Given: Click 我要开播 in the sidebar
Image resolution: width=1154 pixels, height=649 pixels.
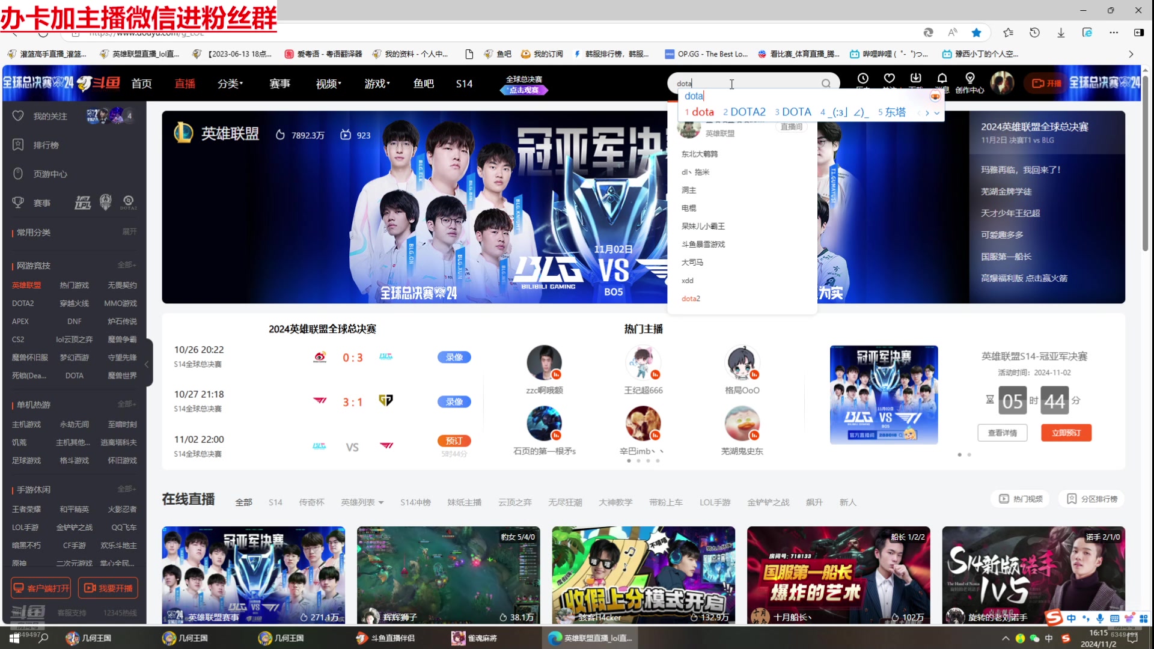Looking at the screenshot, I should pos(108,588).
